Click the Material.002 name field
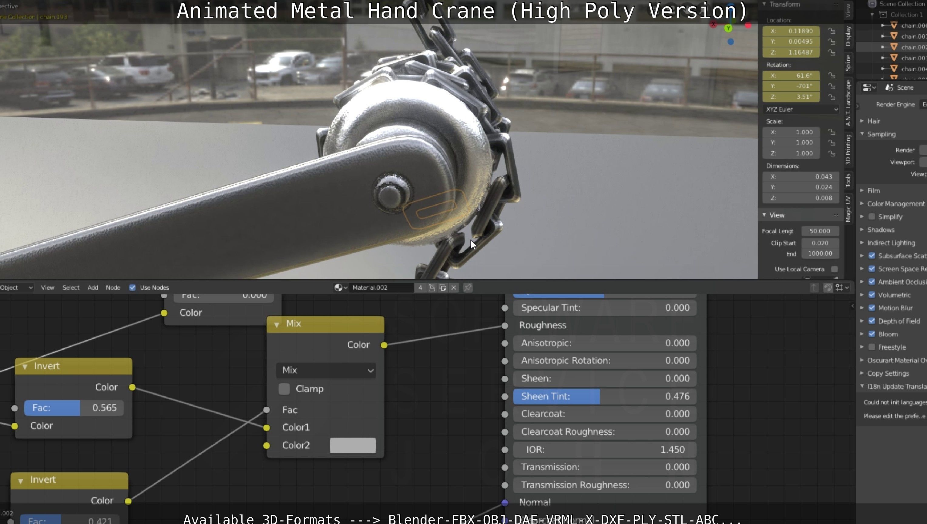This screenshot has height=524, width=927. [382, 287]
